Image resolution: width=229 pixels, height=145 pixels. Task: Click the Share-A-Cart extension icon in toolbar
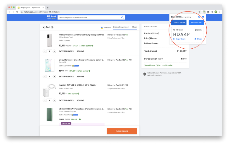(204, 12)
